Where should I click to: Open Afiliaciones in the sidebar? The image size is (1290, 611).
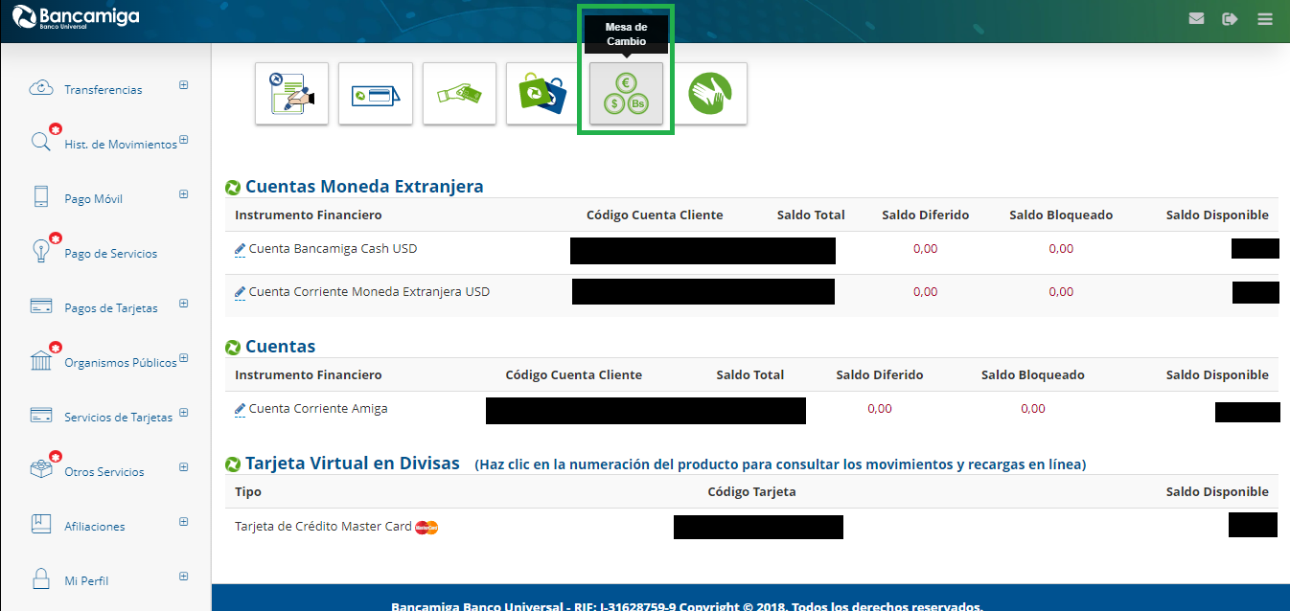95,526
